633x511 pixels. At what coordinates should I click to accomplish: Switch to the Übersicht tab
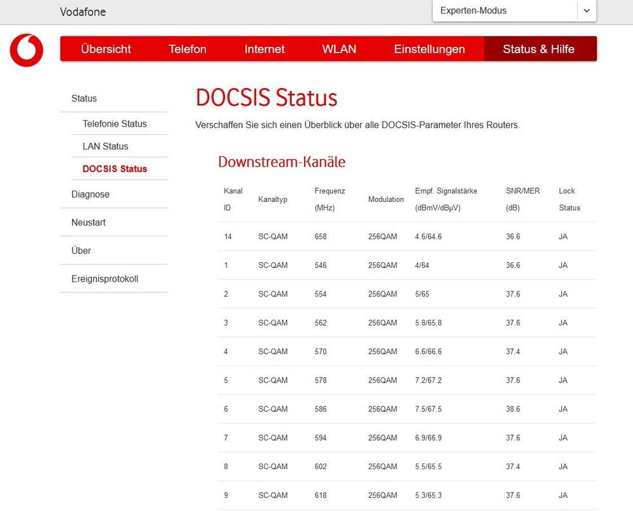coord(105,49)
